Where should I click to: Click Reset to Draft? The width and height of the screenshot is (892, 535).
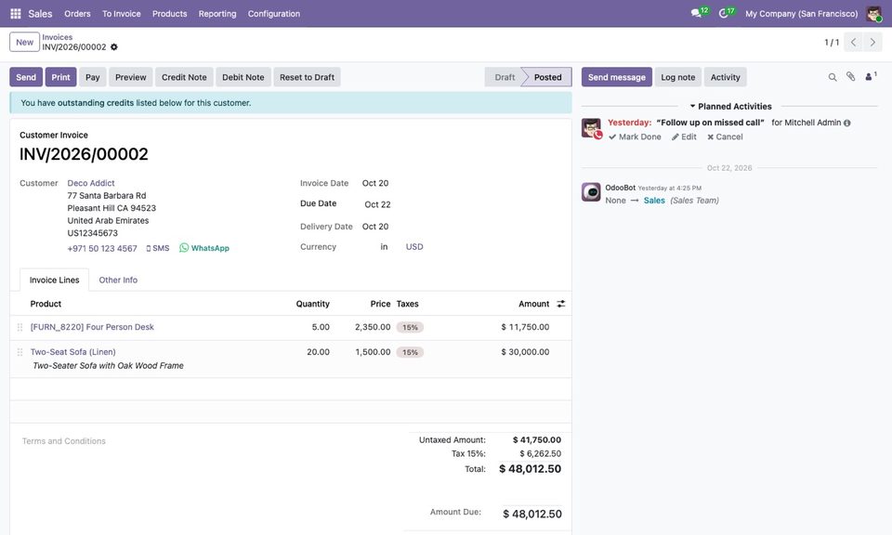(308, 77)
